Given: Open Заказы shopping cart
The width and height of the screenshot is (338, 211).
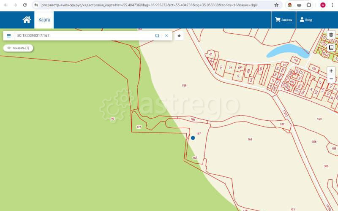Looking at the screenshot, I should coord(283,20).
